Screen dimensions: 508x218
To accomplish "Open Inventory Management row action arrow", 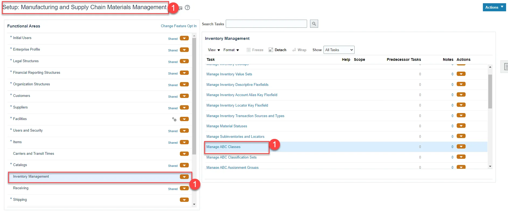I will point(184,177).
